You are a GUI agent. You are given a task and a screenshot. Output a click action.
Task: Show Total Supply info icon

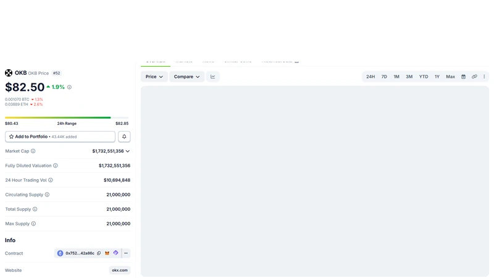pyautogui.click(x=35, y=209)
